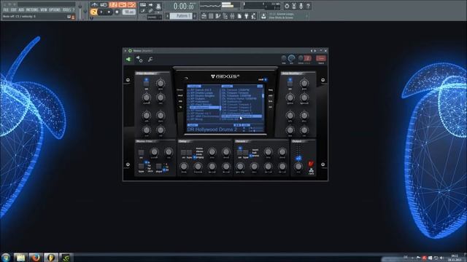Toggle the loop recording orange button

coord(131,5)
